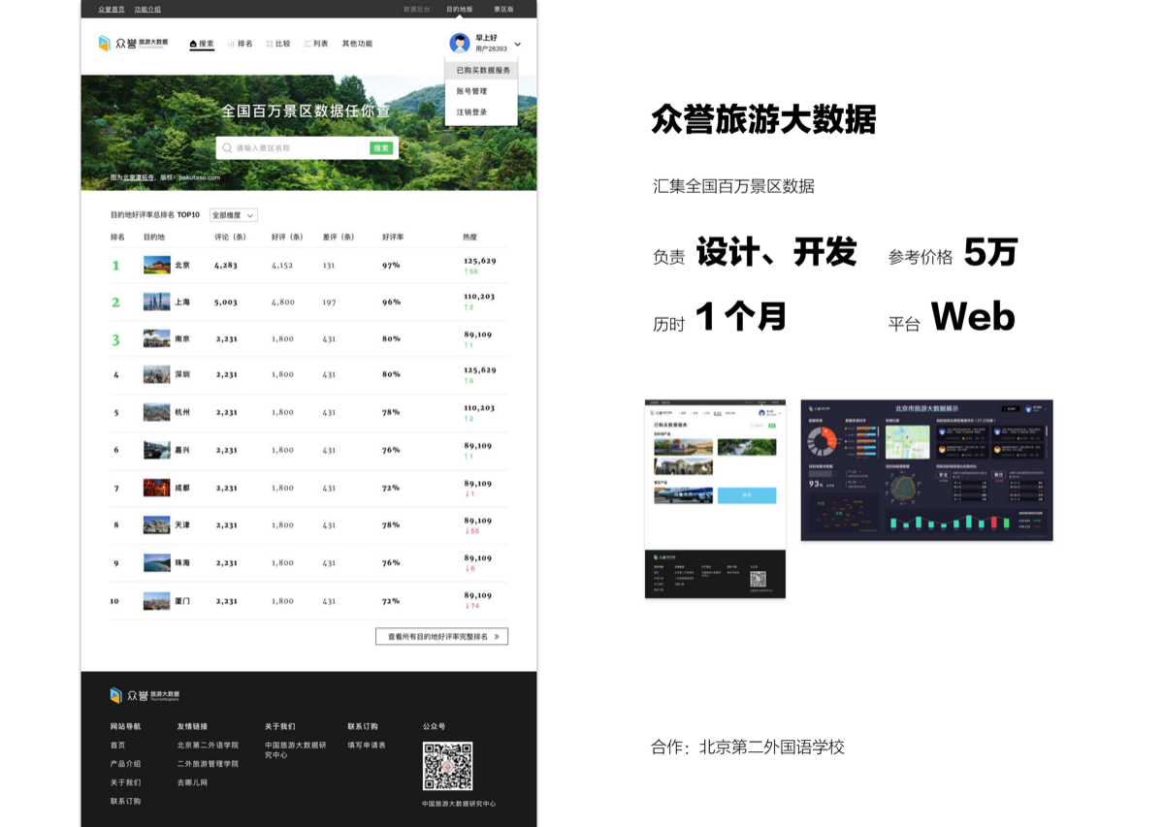Switch backend to 目的地版

coord(460,9)
